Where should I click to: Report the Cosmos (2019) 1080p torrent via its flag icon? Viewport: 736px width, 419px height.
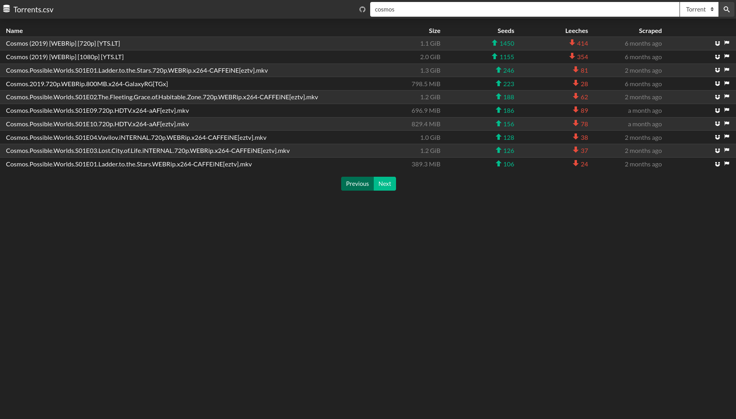[726, 56]
